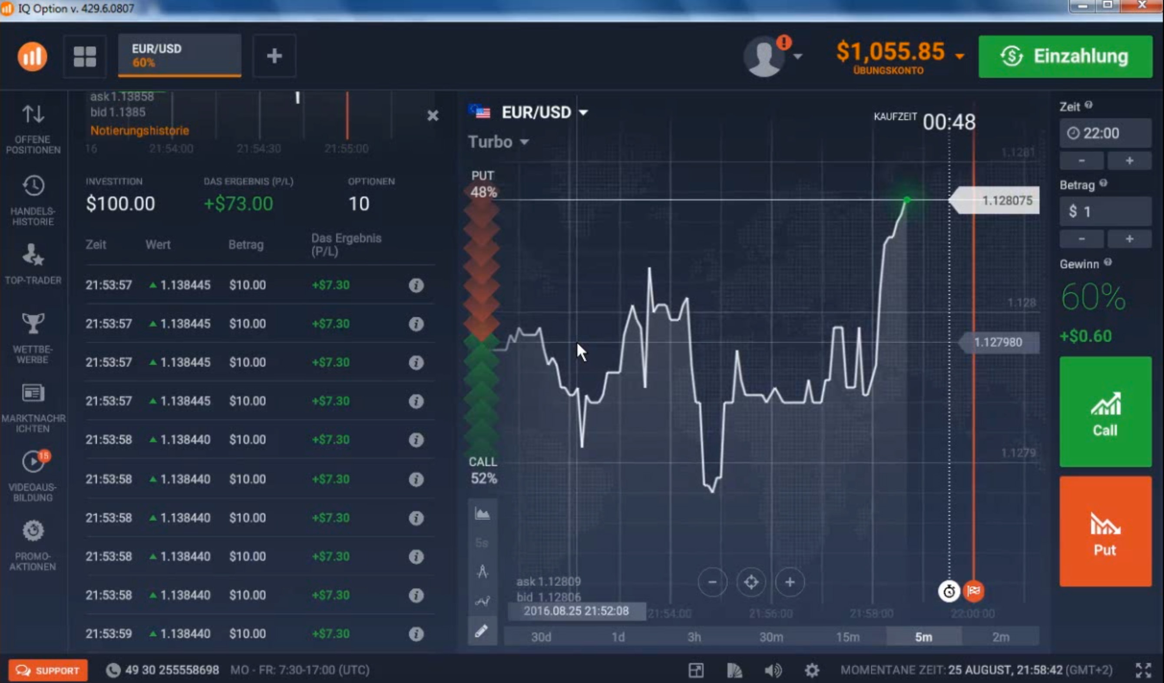Show info for first 21:53:57 trade

coord(416,285)
